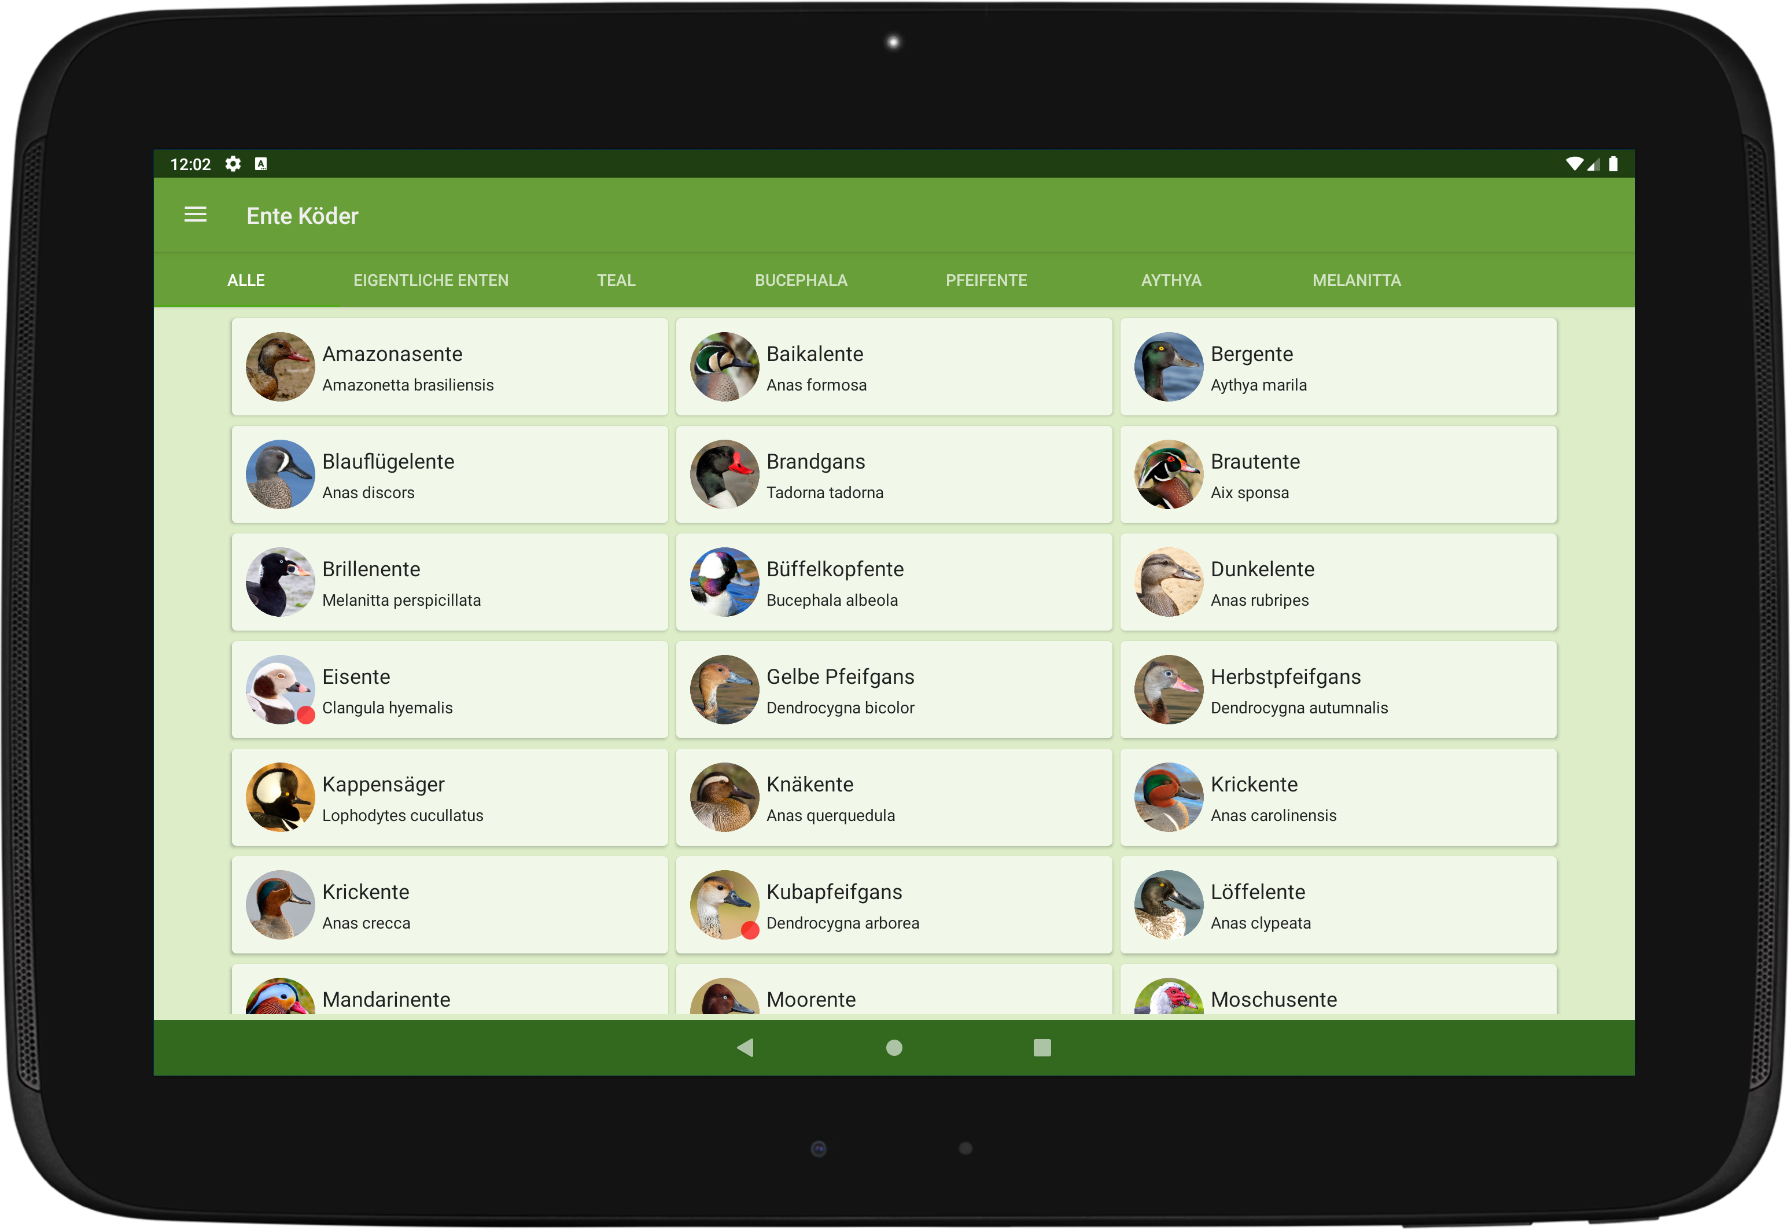Screen dimensions: 1791x1230
Task: Open the Moschusente card
Action: click(x=1339, y=990)
